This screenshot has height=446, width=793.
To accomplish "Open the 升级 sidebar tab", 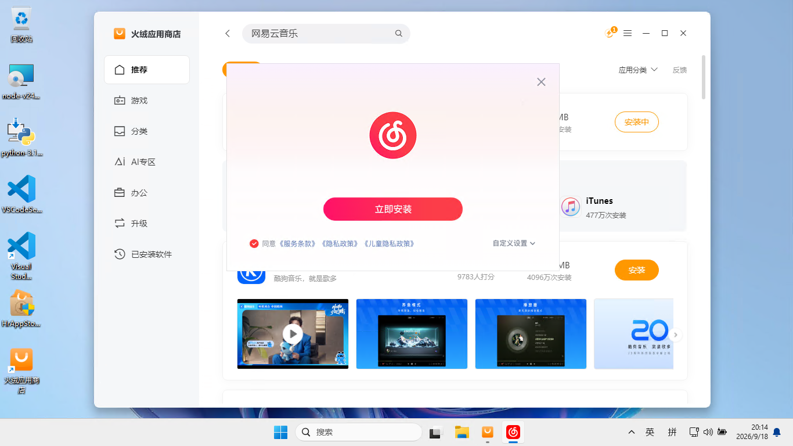I will [x=147, y=224].
